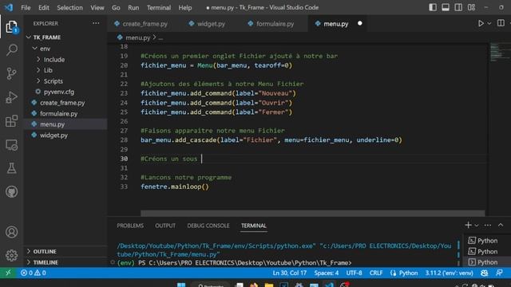The height and width of the screenshot is (287, 511).
Task: Toggle primary side bar layout button
Action: pos(433,7)
